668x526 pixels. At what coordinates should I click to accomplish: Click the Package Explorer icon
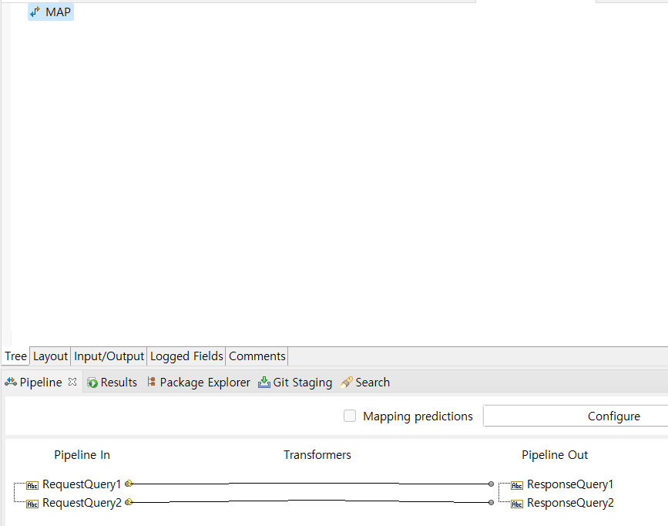click(x=152, y=383)
